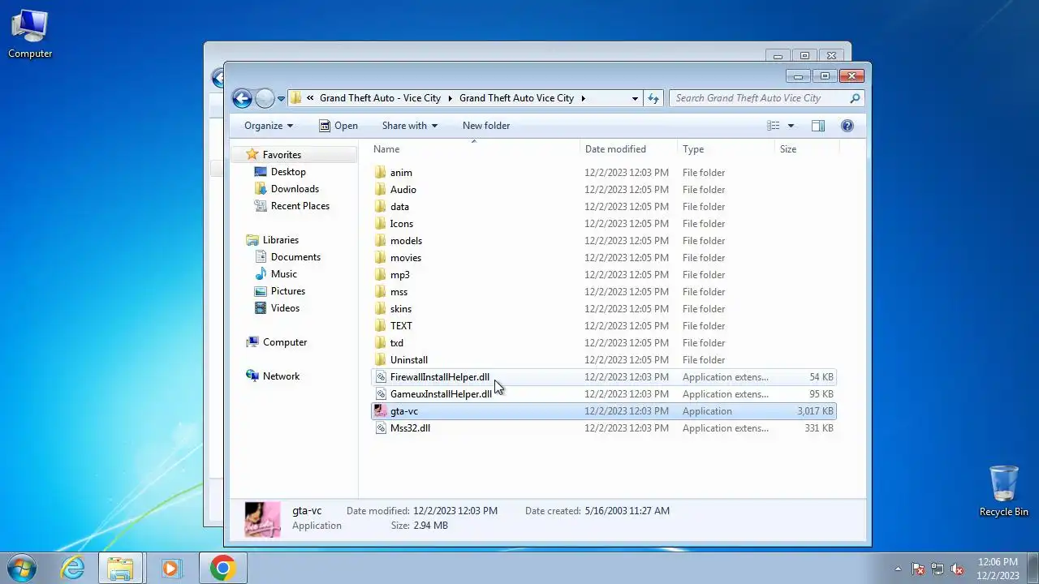Select Favorites in navigation pane
1039x584 pixels.
coord(282,155)
